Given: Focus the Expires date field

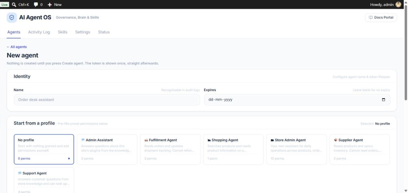Looking at the screenshot, I should click(x=297, y=100).
